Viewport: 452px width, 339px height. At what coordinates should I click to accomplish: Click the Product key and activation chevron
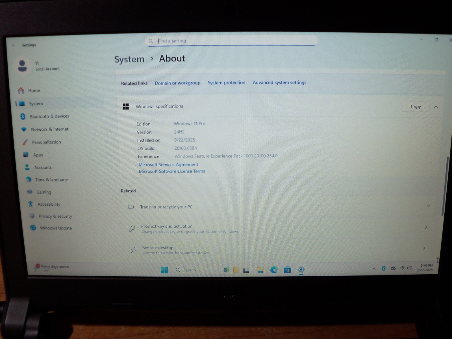(x=426, y=227)
